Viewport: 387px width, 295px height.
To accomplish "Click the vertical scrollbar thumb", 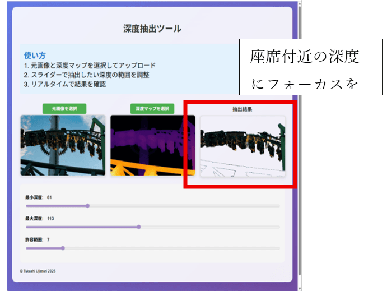I will pos(300,141).
